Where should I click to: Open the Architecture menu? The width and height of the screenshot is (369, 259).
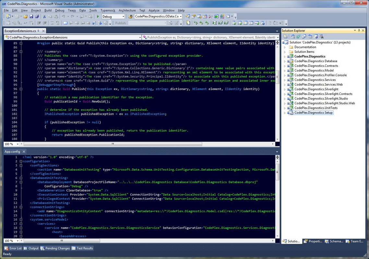127,10
